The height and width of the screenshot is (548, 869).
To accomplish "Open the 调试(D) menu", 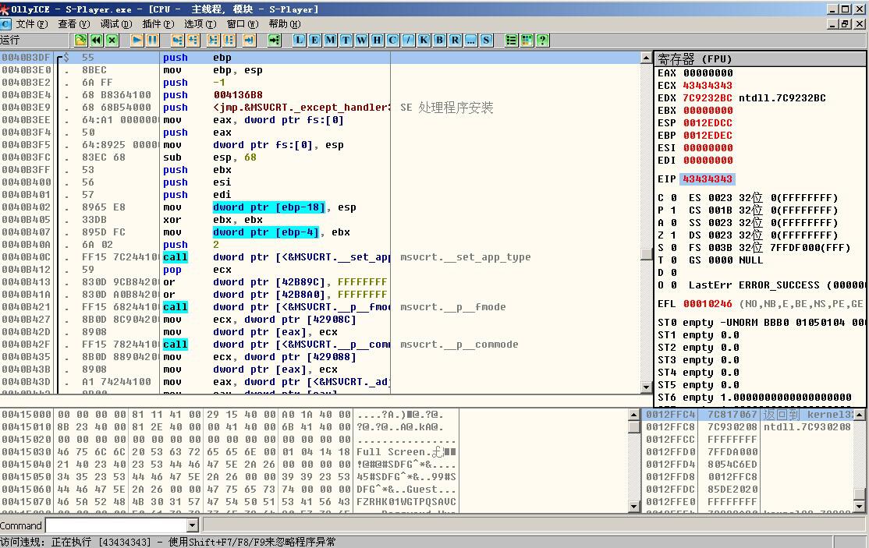I will [x=115, y=24].
